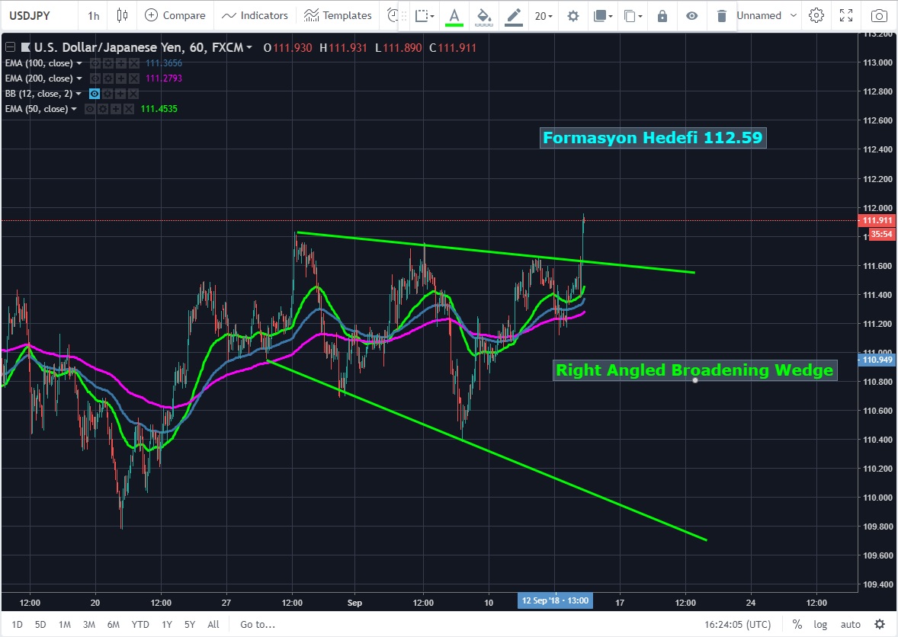The width and height of the screenshot is (898, 637).
Task: Open the candlestick chart style selector
Action: tap(122, 15)
